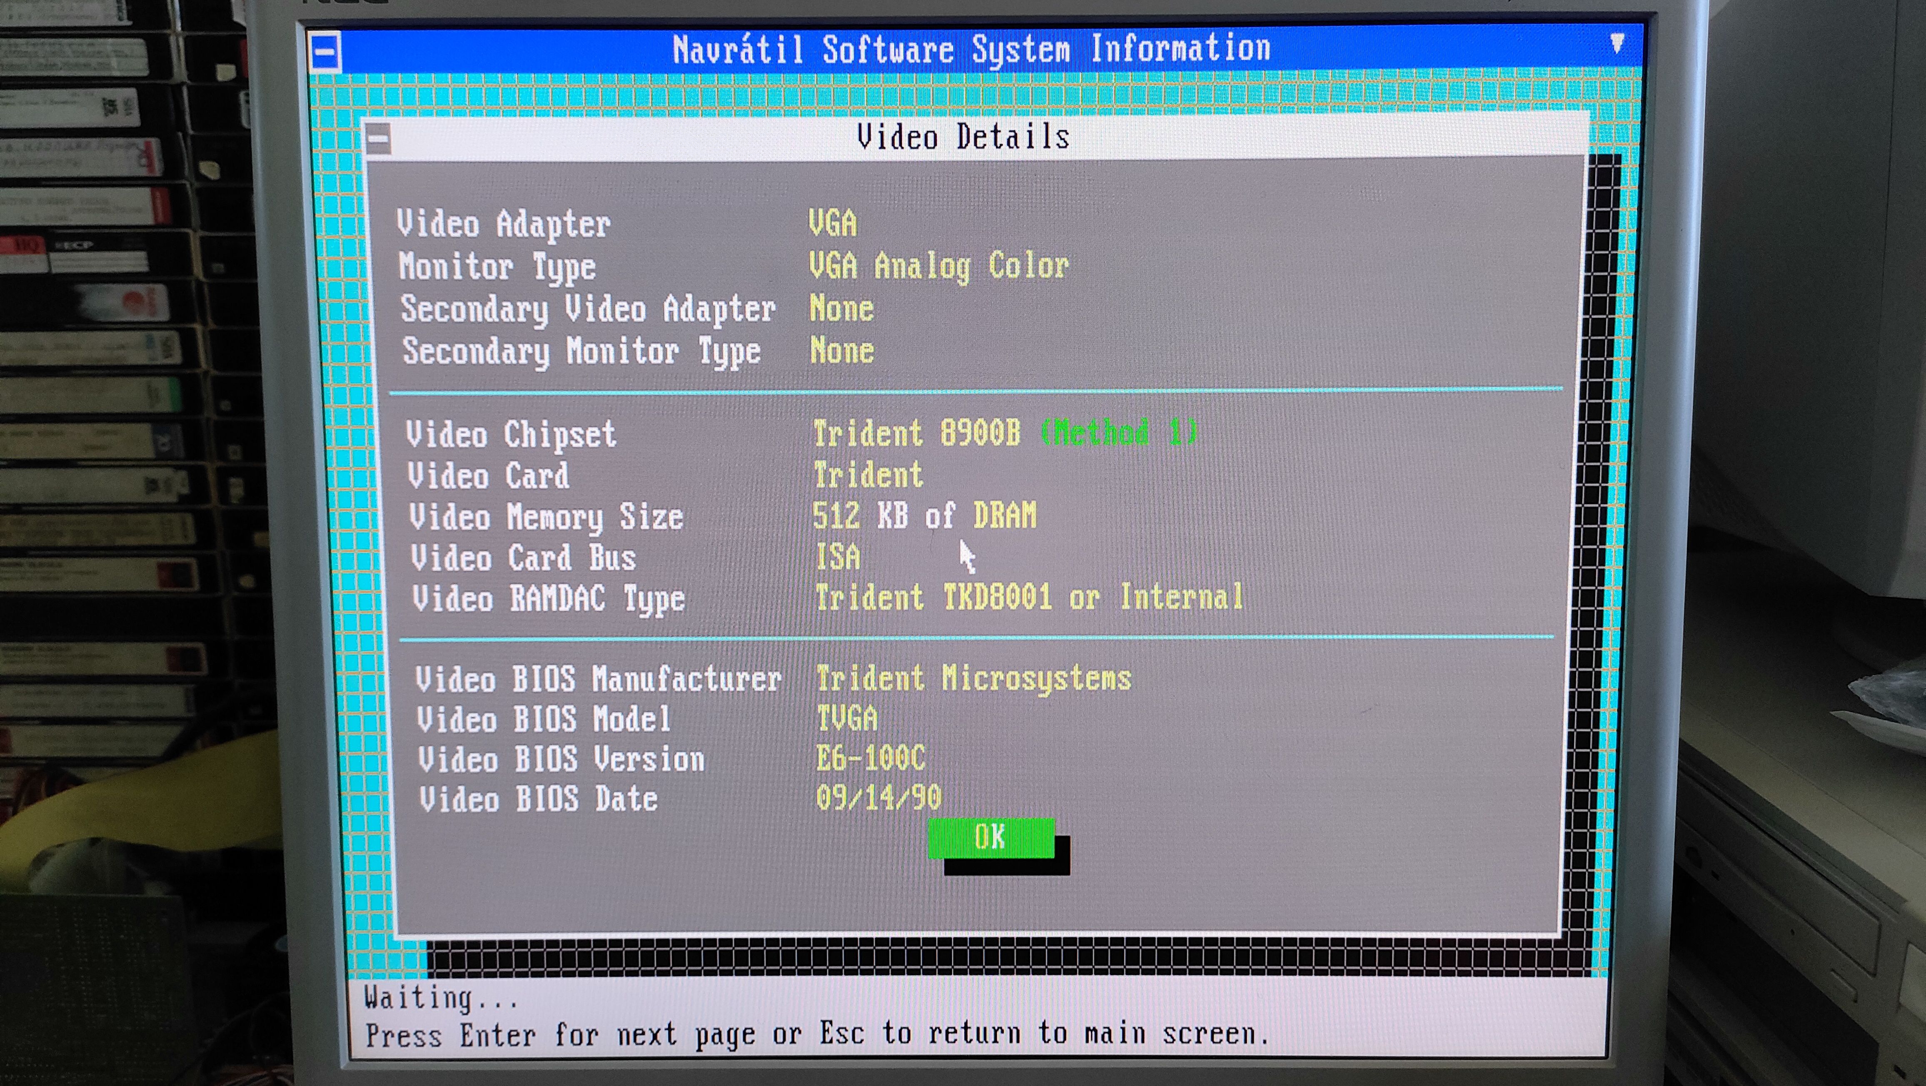Open the main window system menu box

325,52
